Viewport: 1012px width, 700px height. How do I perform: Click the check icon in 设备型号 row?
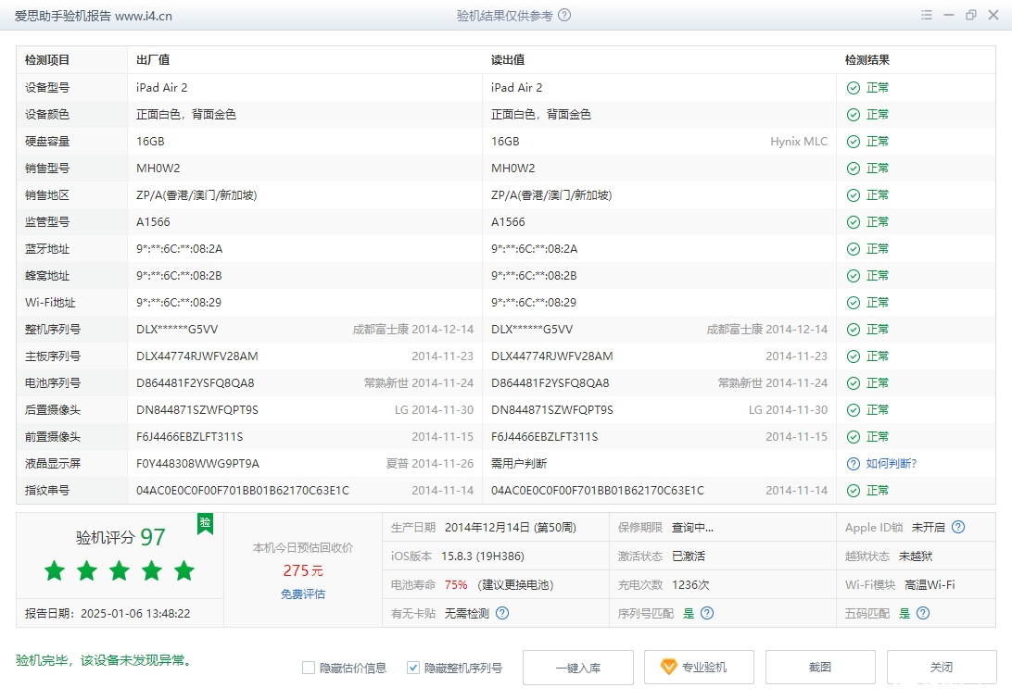[x=854, y=88]
